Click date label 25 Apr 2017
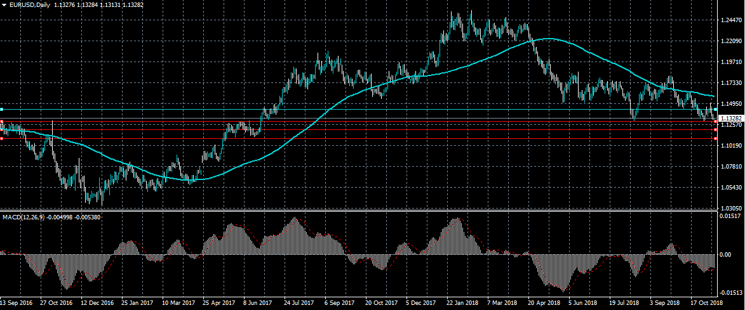The image size is (745, 310). pyautogui.click(x=220, y=302)
